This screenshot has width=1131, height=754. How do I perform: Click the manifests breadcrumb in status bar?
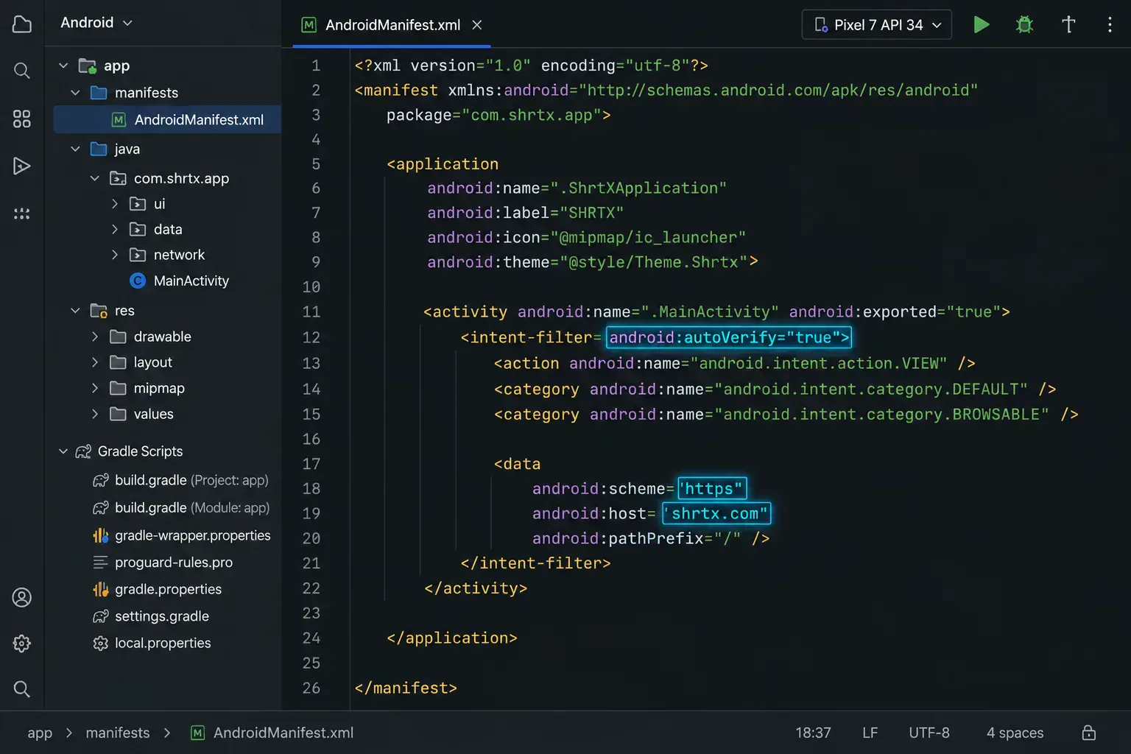pyautogui.click(x=118, y=733)
